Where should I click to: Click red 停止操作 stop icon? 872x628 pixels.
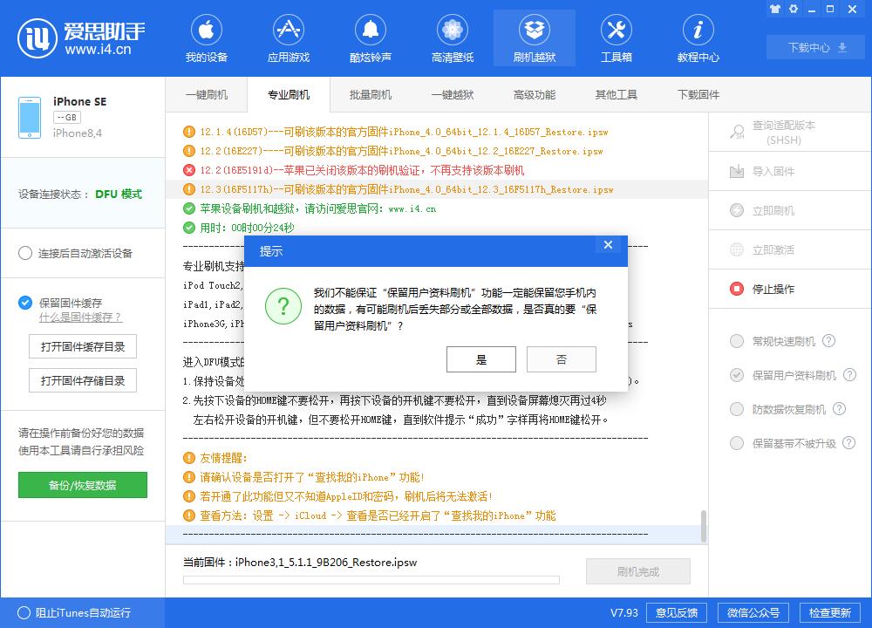(737, 289)
